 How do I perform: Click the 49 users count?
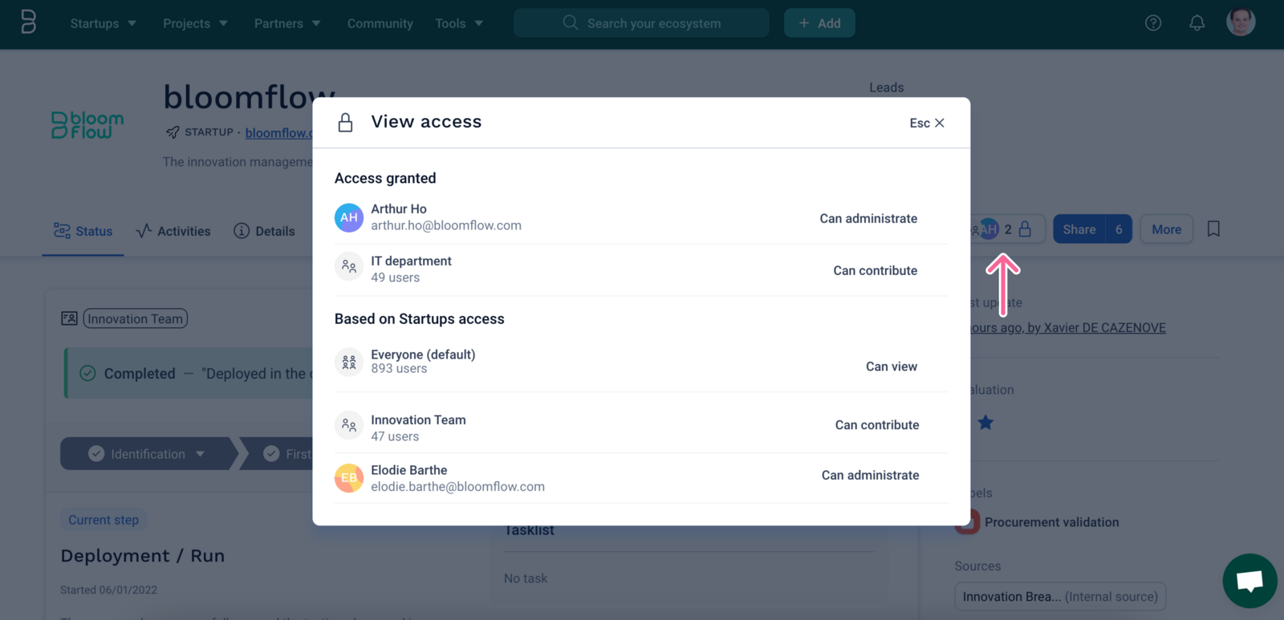pos(395,278)
